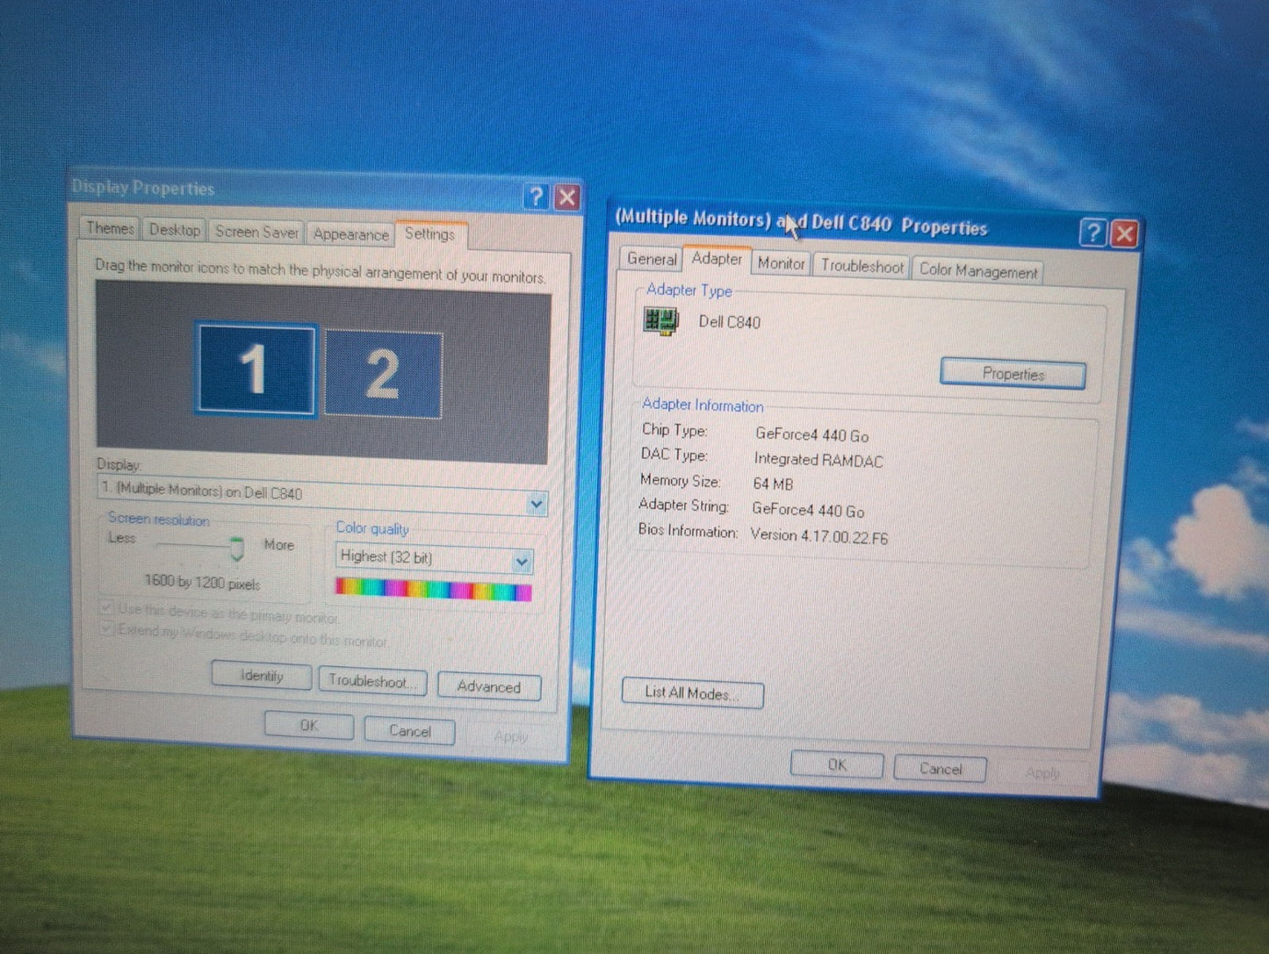Click the Screen resolution slider handle
Image resolution: width=1269 pixels, height=954 pixels.
click(236, 549)
